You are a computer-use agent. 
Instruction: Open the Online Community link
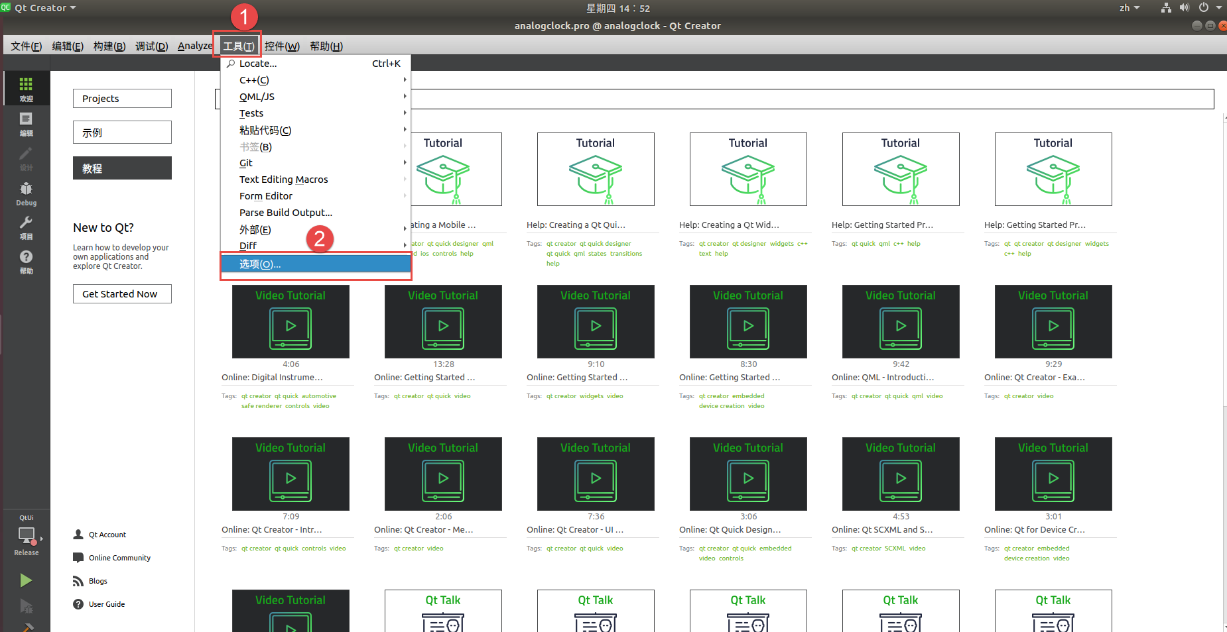[119, 558]
